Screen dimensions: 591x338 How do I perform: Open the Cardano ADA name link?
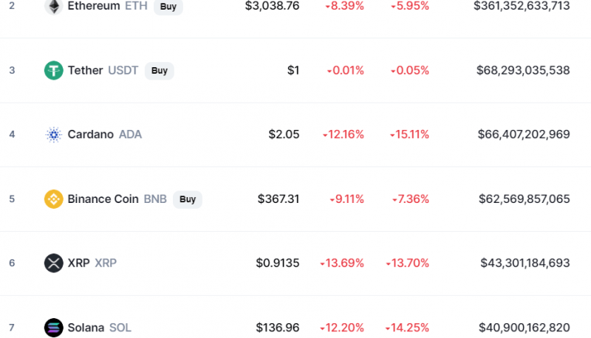[x=105, y=134]
